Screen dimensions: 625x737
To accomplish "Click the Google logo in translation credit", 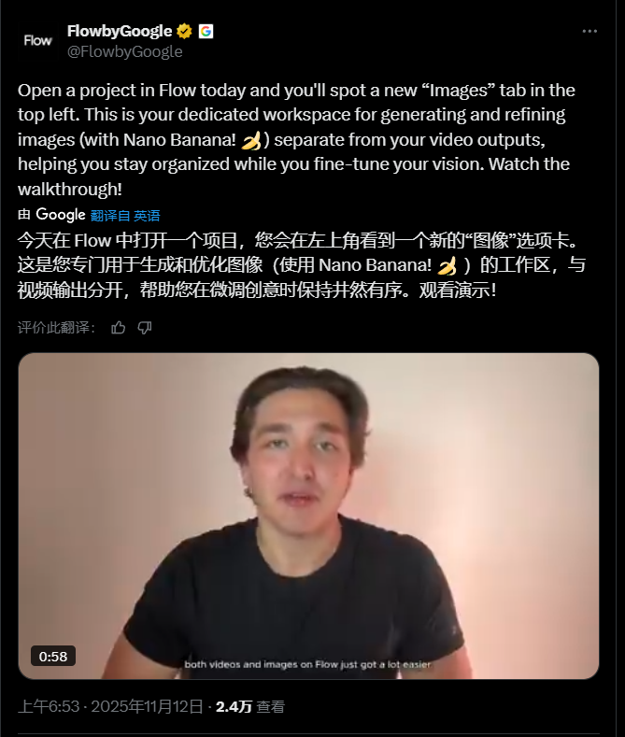I will (61, 215).
